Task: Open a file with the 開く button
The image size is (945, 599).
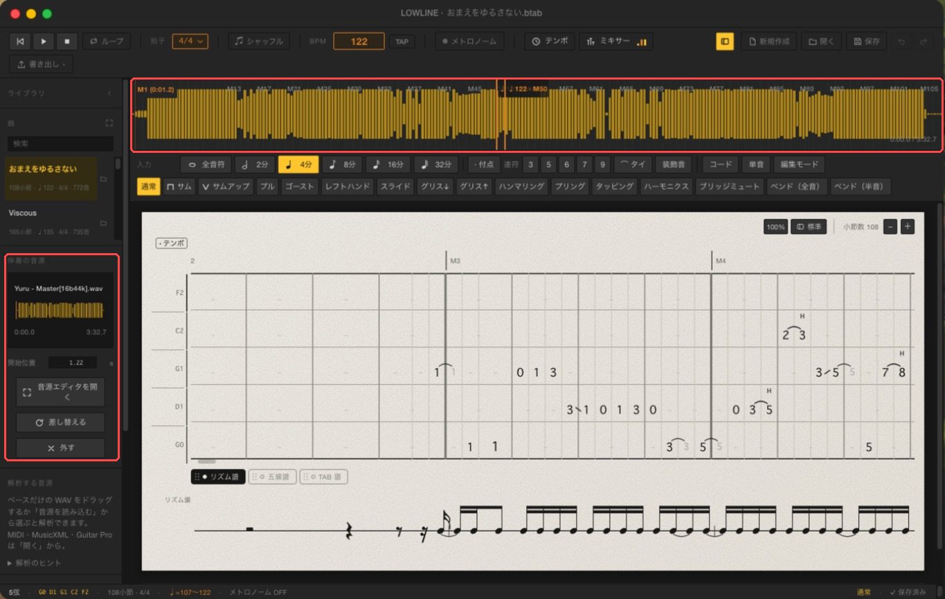Action: pyautogui.click(x=822, y=42)
